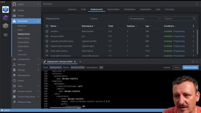The width and height of the screenshot is (201, 113).
Task: Collapse the Lens sidebar with the arrow
Action: click(x=38, y=4)
